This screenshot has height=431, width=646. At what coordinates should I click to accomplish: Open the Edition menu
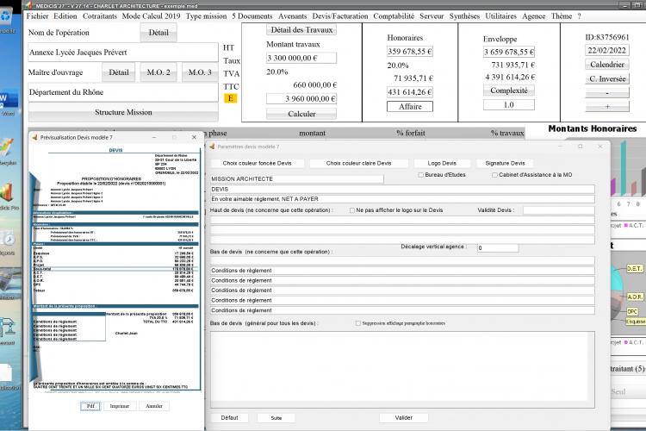pyautogui.click(x=65, y=16)
